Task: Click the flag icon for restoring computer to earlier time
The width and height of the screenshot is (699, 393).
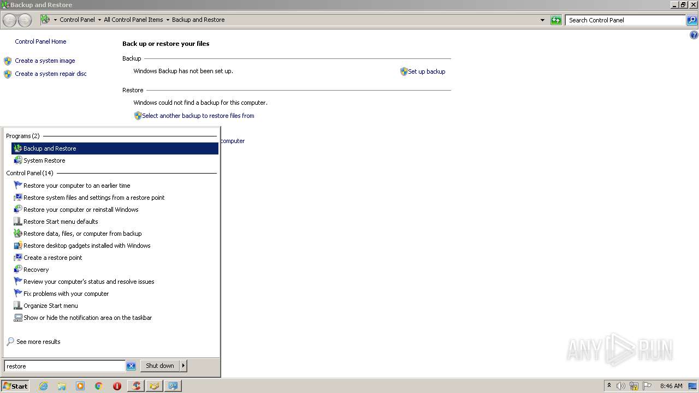Action: coord(18,186)
